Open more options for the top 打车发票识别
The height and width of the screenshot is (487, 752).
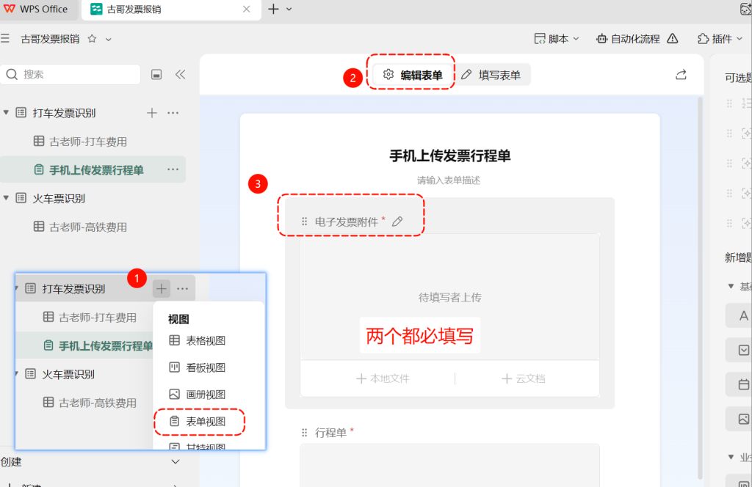(173, 113)
